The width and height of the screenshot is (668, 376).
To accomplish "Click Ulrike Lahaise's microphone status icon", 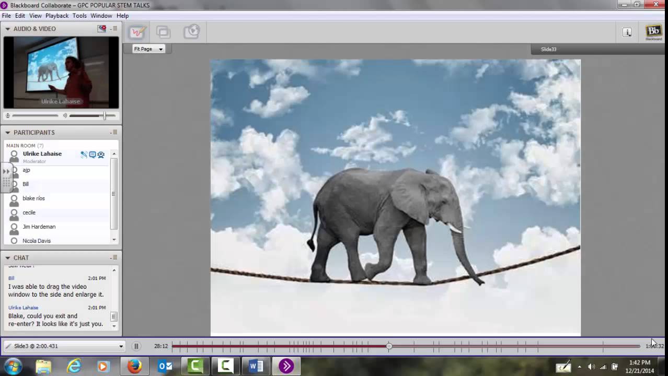I will click(84, 155).
